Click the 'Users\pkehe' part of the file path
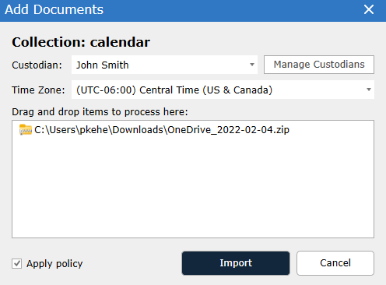This screenshot has width=386, height=285. [x=79, y=130]
